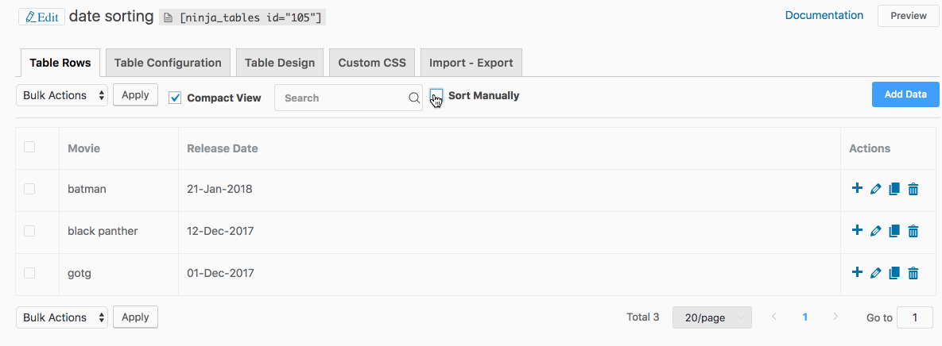Duplicate the black panther row
Image resolution: width=942 pixels, height=346 pixels.
pos(894,231)
